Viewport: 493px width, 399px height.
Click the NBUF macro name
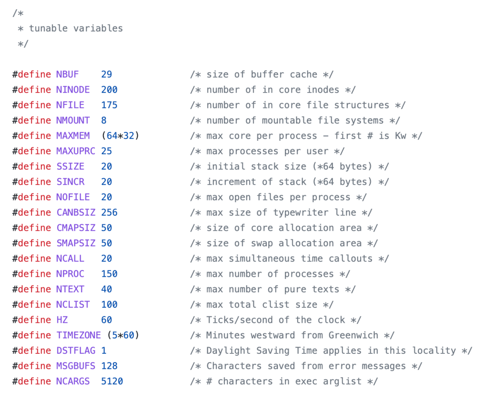[x=68, y=74]
